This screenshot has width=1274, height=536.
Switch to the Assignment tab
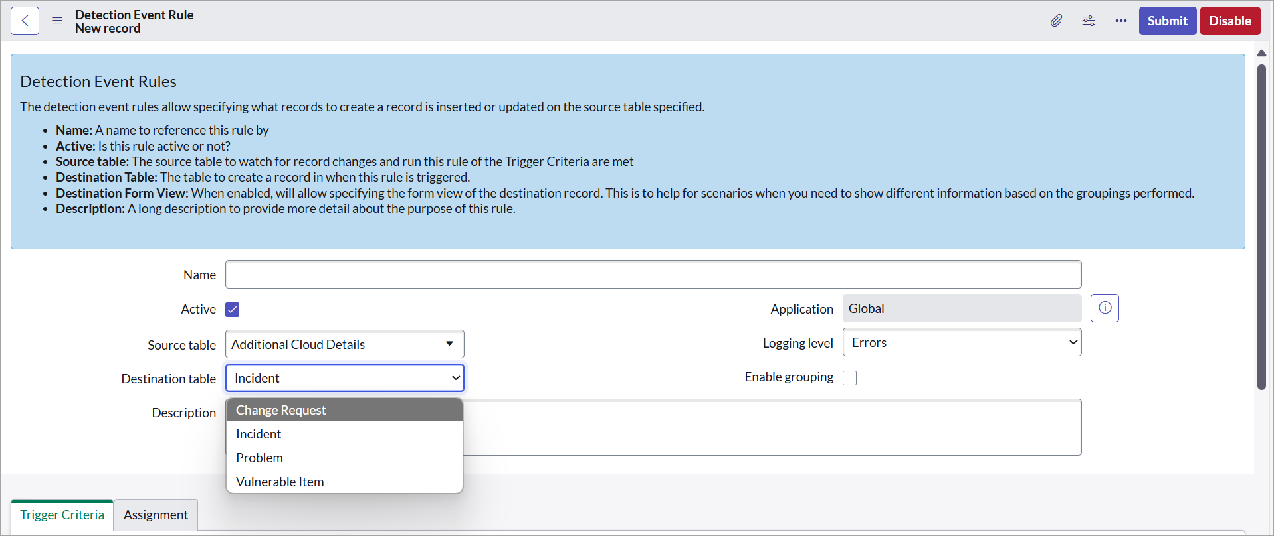pyautogui.click(x=156, y=515)
